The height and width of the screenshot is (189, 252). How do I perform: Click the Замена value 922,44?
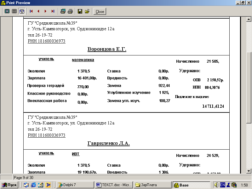click(x=164, y=86)
